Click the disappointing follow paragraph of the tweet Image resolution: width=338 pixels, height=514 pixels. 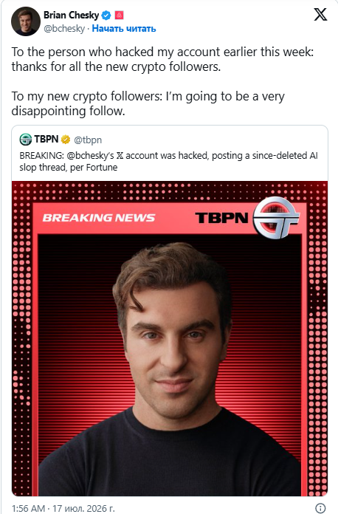coord(148,103)
